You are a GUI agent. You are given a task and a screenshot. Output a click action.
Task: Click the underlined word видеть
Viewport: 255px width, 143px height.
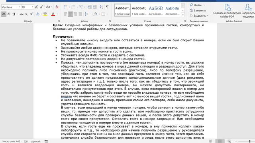click(67, 96)
